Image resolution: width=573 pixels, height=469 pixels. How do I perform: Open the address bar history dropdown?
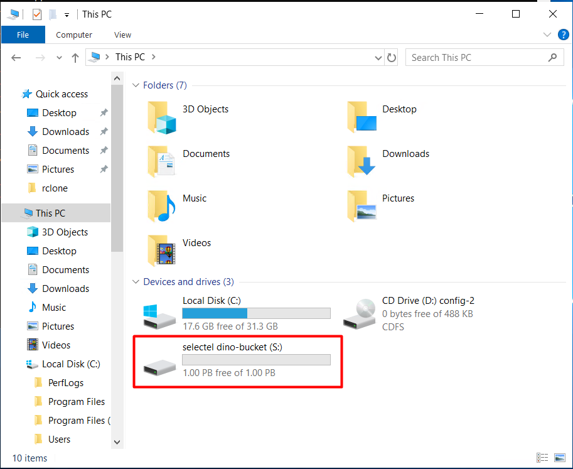pos(378,58)
